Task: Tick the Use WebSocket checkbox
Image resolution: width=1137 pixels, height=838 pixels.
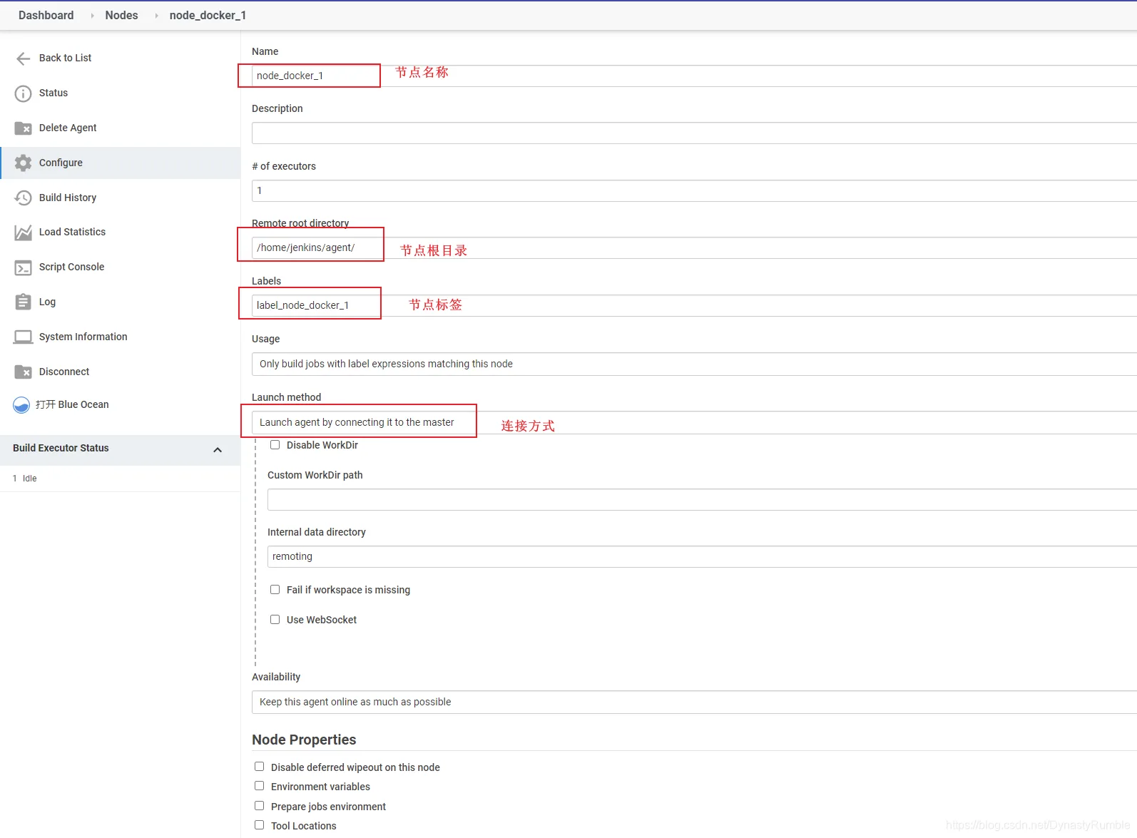Action: click(x=275, y=620)
